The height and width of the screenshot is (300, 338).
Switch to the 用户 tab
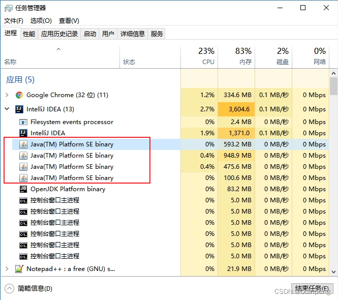tap(108, 34)
